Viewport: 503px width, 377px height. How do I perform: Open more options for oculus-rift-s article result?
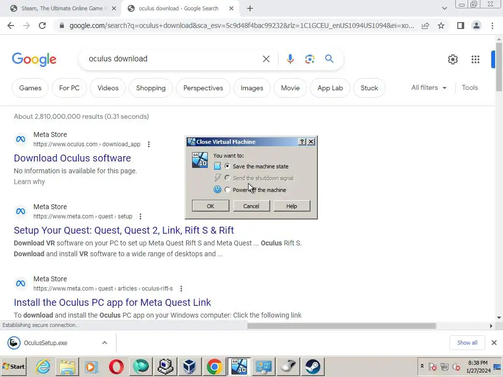pos(181,289)
